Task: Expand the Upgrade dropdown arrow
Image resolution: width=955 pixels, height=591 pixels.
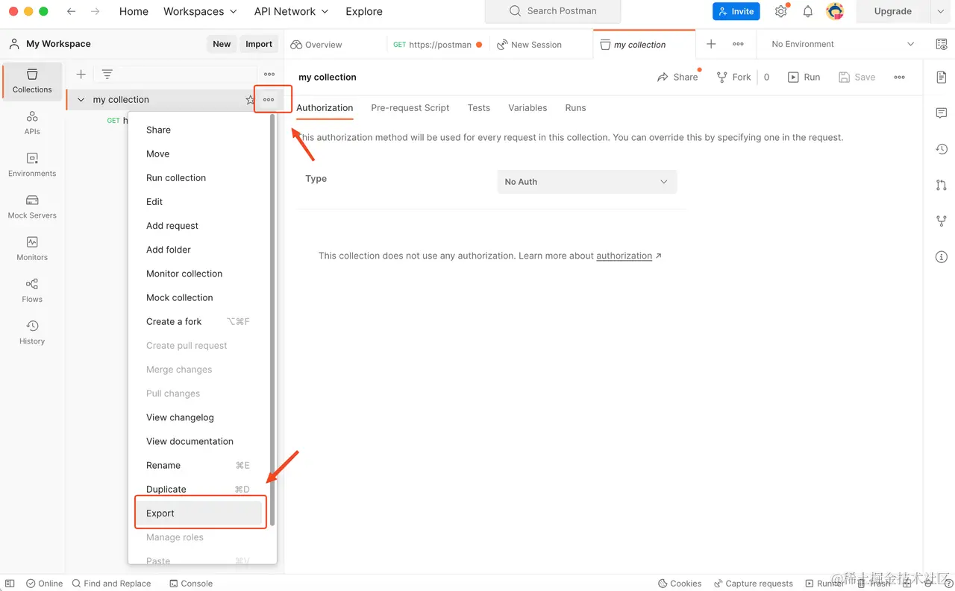Action: (940, 11)
